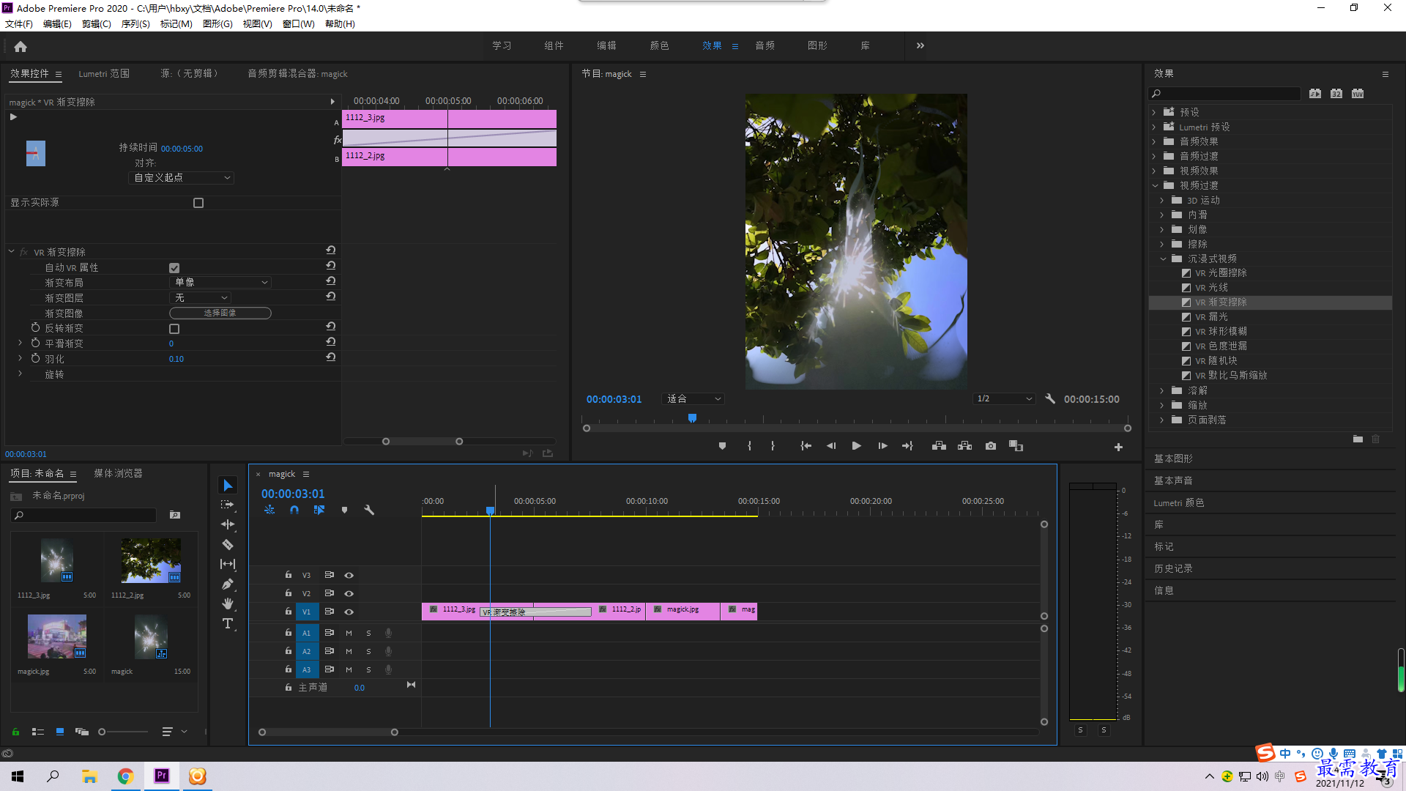1406x791 pixels.
Task: Click the Export Frame camera icon
Action: (991, 446)
